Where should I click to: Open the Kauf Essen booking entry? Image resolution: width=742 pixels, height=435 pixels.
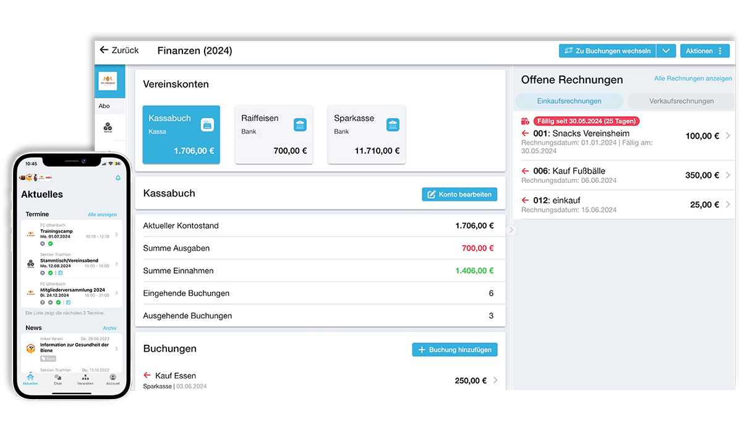[x=320, y=381]
